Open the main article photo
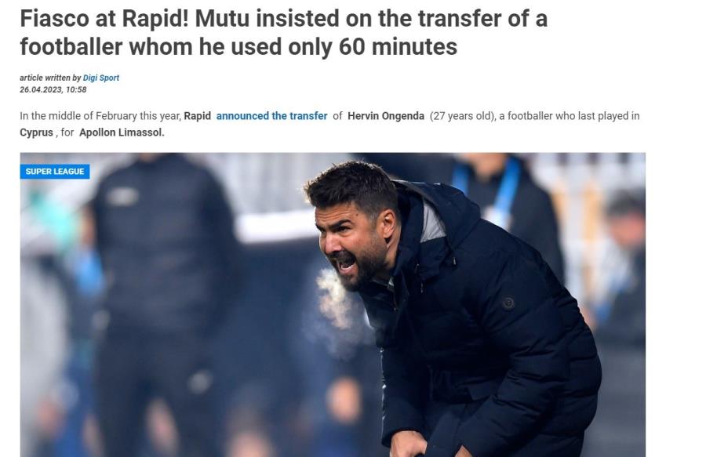The image size is (706, 457). 333,305
